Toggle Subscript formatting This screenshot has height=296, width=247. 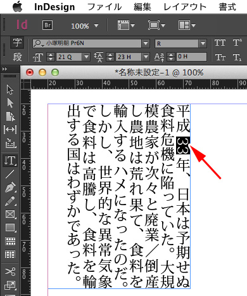pos(237,57)
